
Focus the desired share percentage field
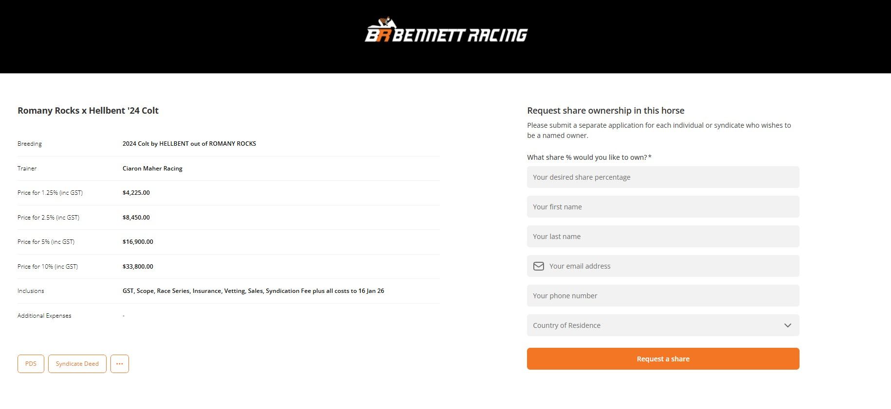[663, 177]
